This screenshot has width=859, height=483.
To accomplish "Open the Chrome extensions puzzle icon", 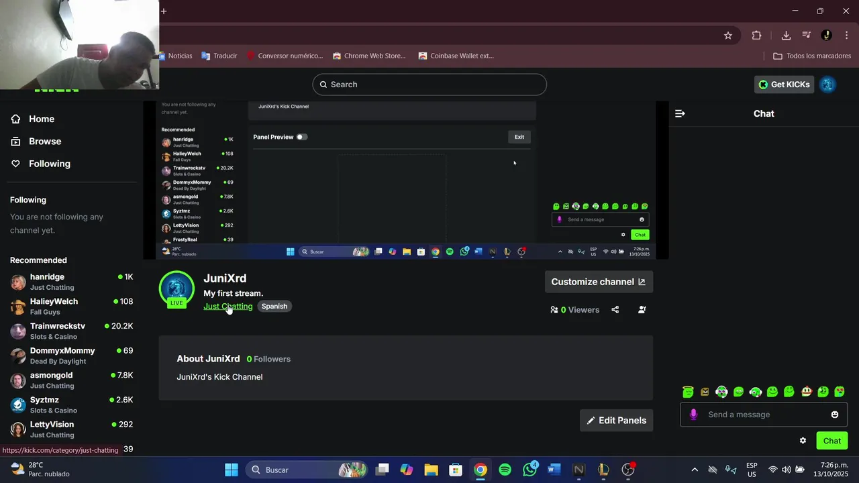I will coord(756,36).
